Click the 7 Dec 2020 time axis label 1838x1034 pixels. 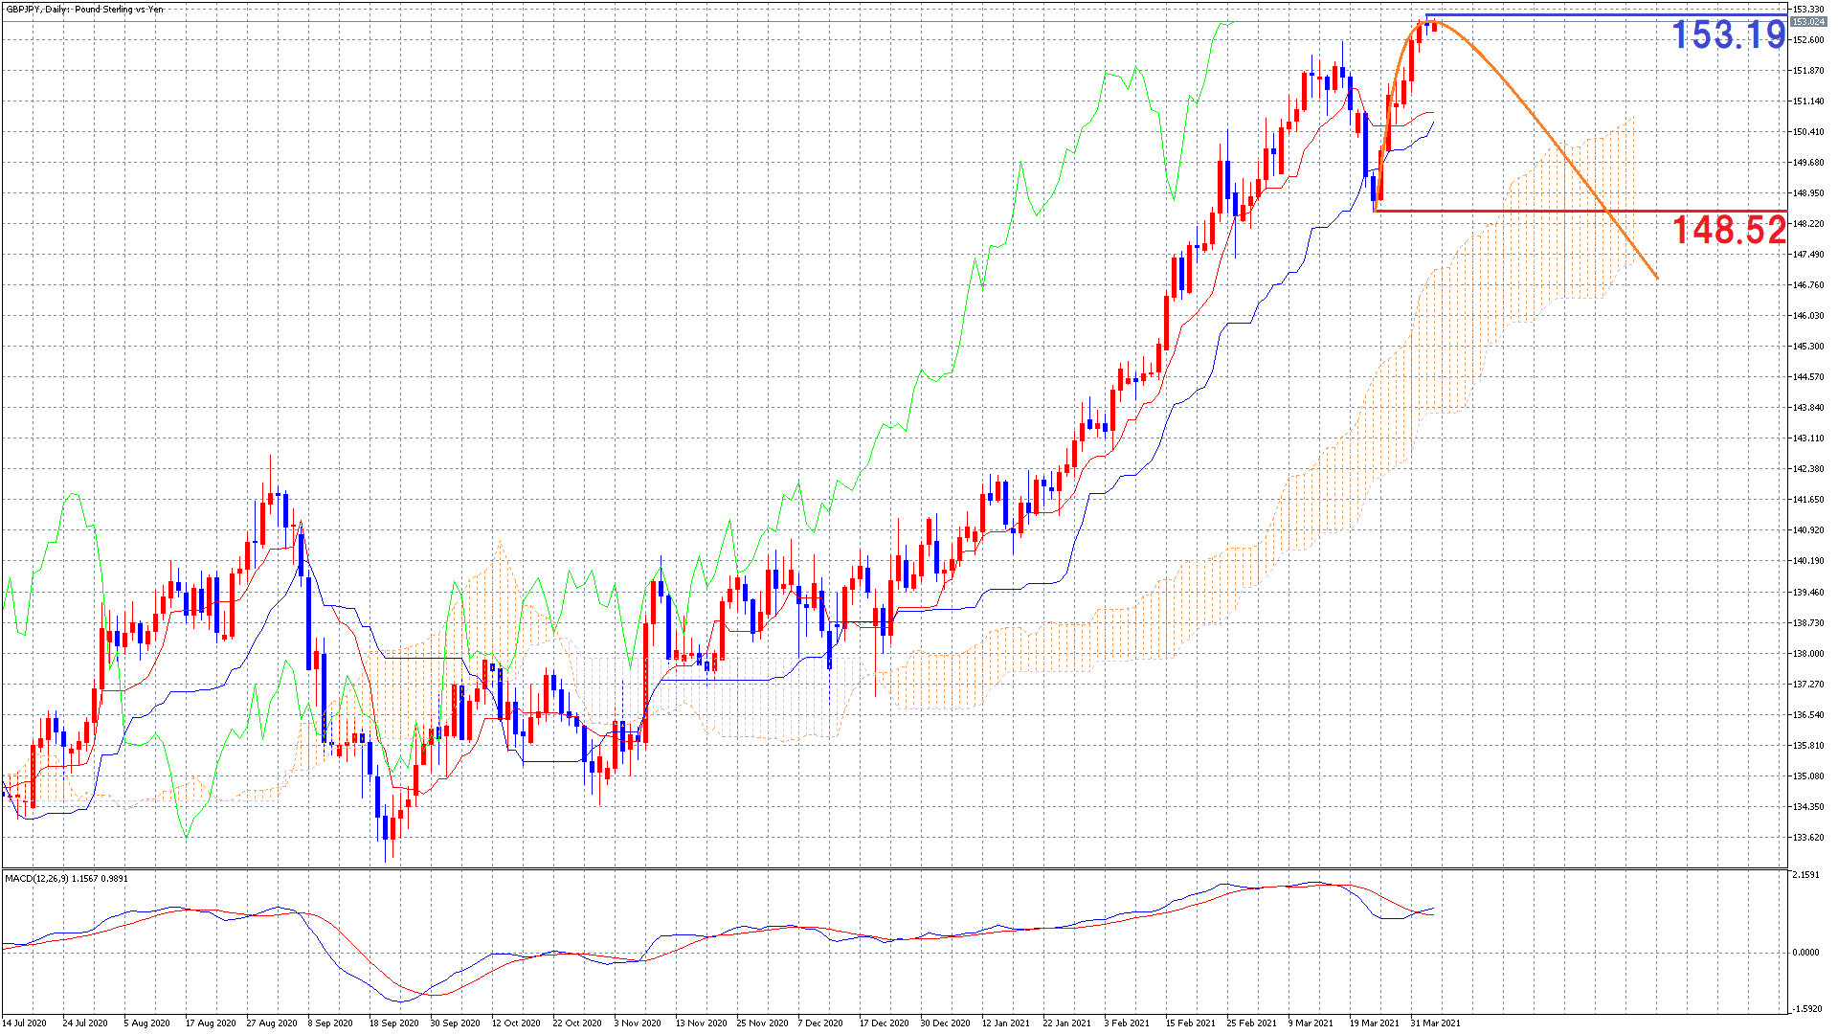click(820, 1023)
